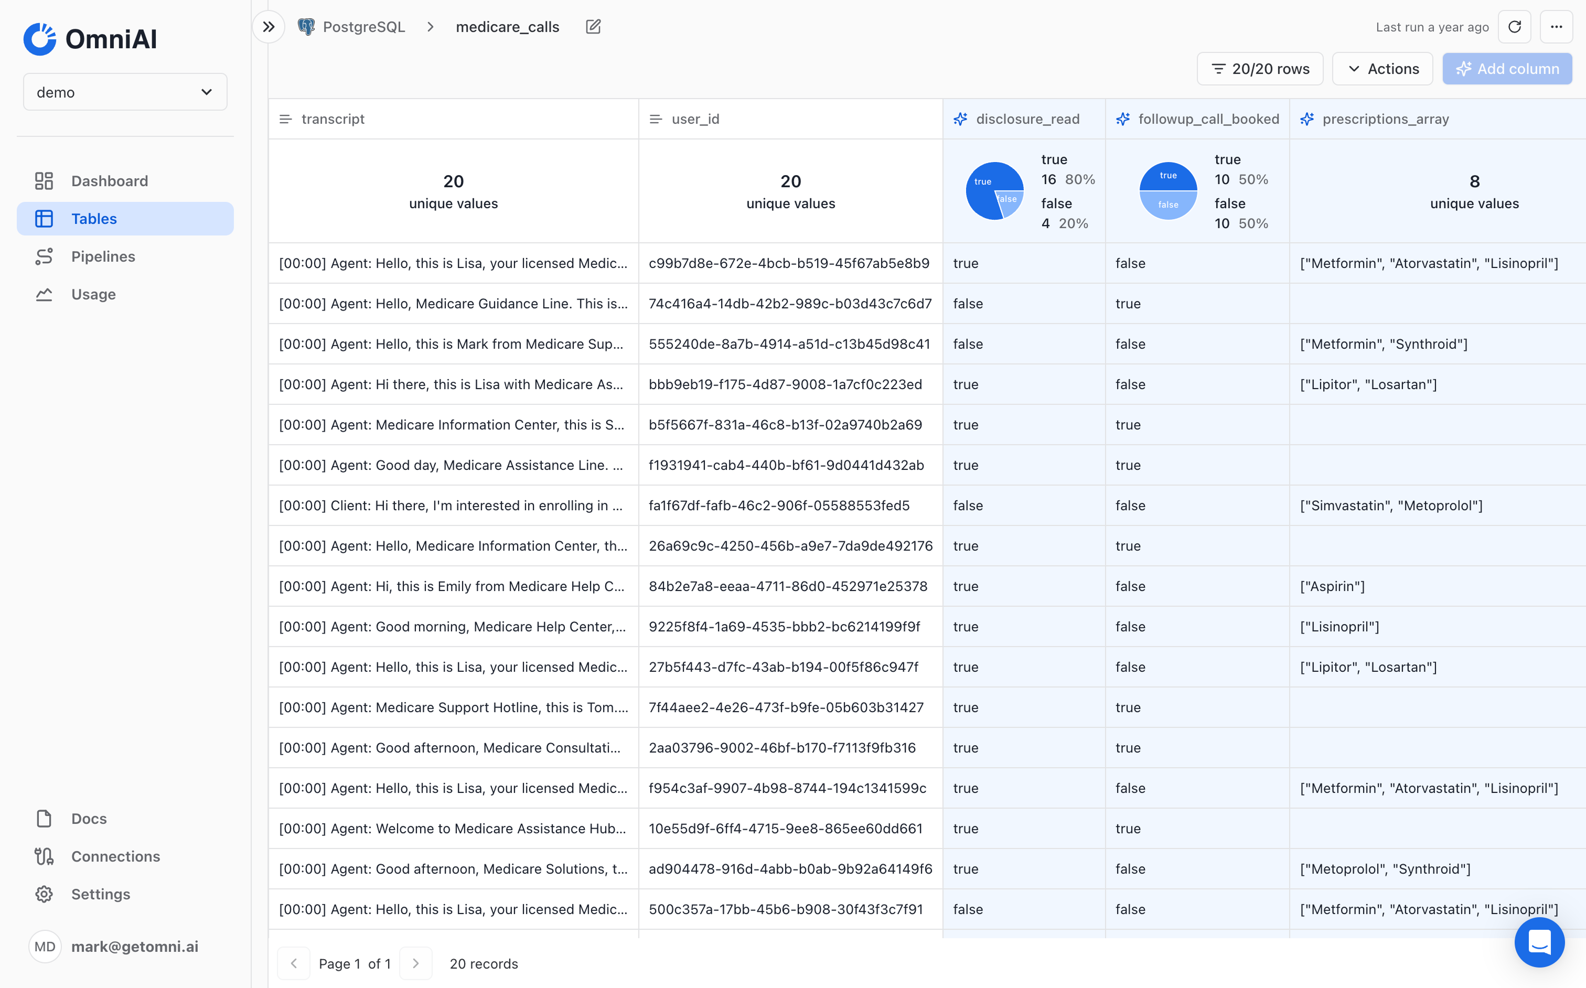Open the Docs link
The image size is (1586, 988).
coord(88,818)
